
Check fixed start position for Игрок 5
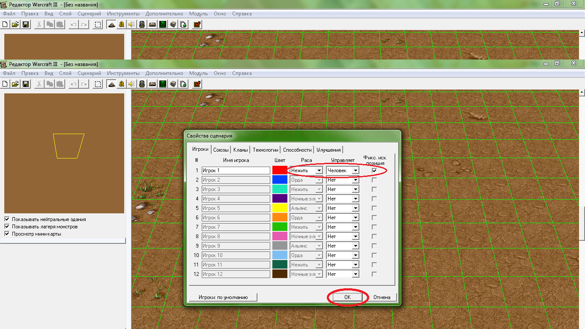pyautogui.click(x=374, y=208)
